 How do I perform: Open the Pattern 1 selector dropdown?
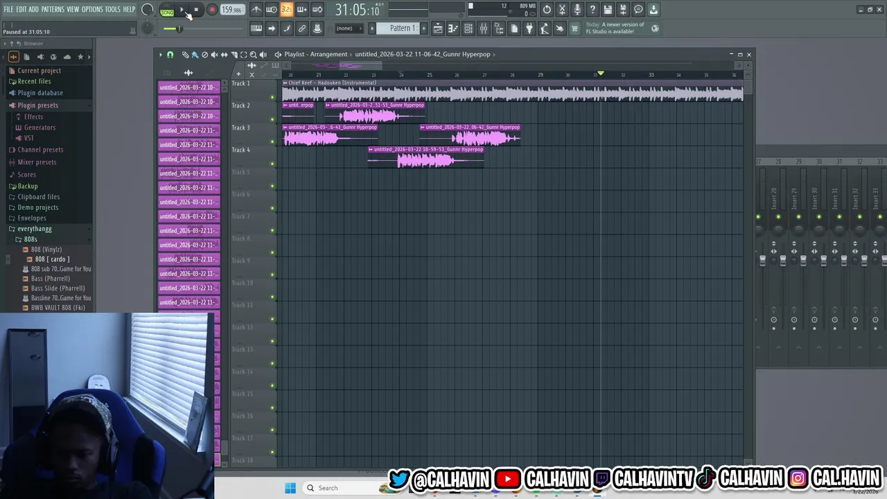(402, 28)
